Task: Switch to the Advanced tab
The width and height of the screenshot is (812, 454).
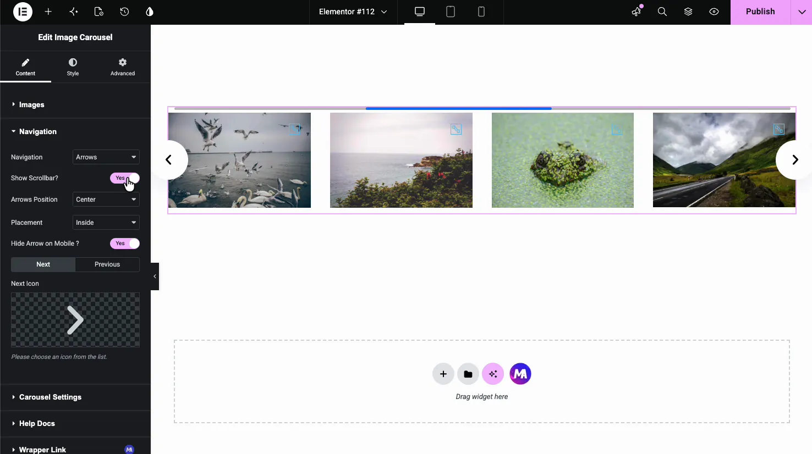Action: point(123,67)
